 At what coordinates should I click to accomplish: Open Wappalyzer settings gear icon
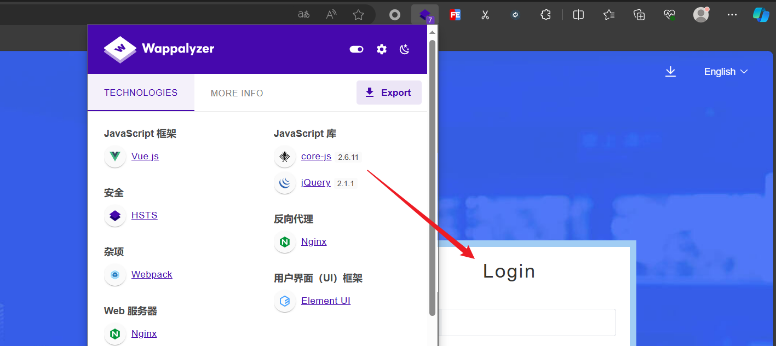pyautogui.click(x=382, y=49)
